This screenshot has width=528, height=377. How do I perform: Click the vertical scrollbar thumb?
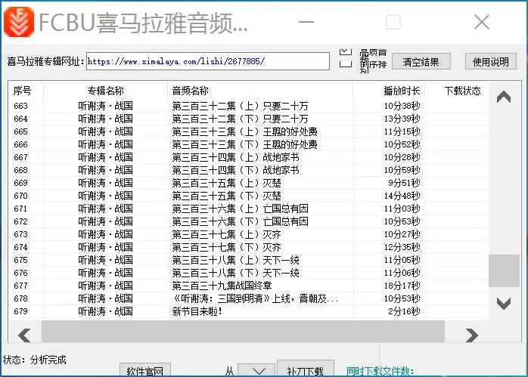504,270
